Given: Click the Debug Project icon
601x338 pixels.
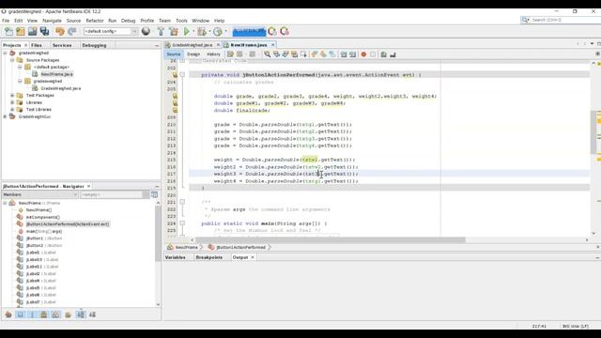Looking at the screenshot, I should tap(202, 31).
